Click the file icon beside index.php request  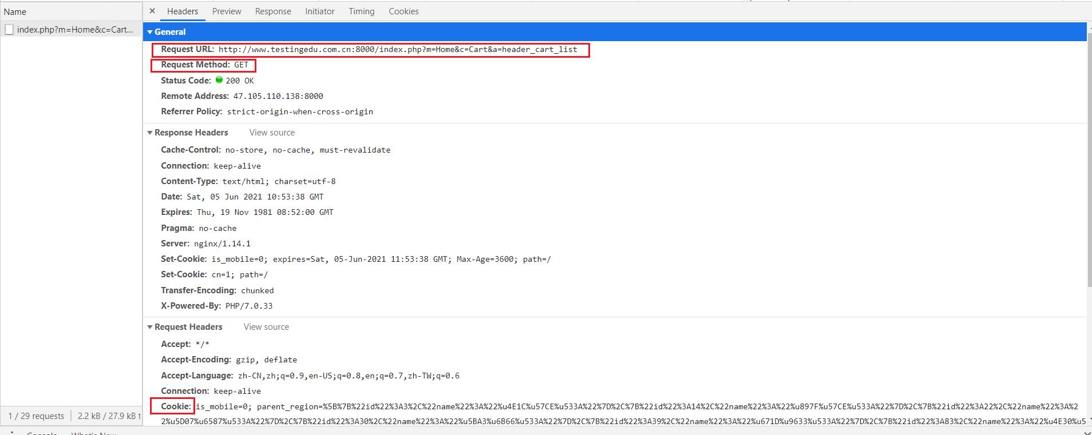[9, 30]
